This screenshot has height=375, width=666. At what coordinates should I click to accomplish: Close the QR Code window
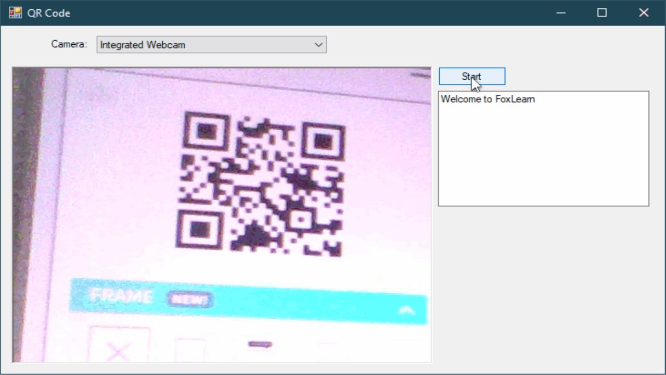point(644,12)
